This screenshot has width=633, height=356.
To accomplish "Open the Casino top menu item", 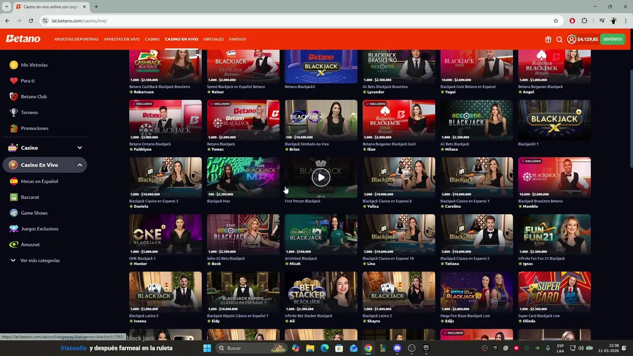I will click(152, 39).
